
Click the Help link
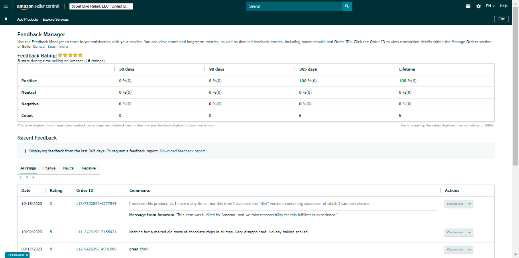(503, 6)
